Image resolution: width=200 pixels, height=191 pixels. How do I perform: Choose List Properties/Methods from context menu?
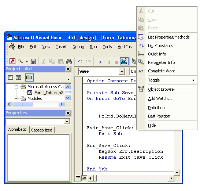(x=167, y=37)
